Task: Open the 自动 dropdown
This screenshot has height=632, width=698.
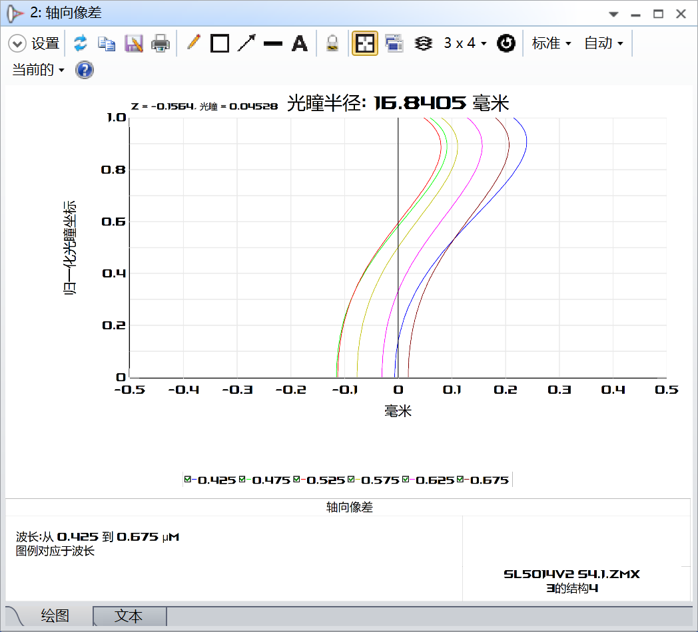Action: click(603, 43)
